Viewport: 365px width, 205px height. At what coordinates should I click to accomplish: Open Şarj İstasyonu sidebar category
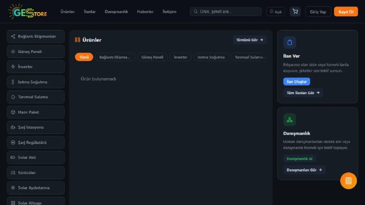(x=36, y=127)
